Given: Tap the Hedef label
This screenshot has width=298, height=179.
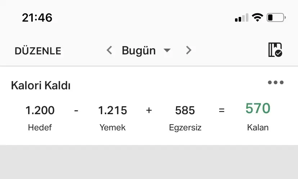Looking at the screenshot, I should 40,127.
